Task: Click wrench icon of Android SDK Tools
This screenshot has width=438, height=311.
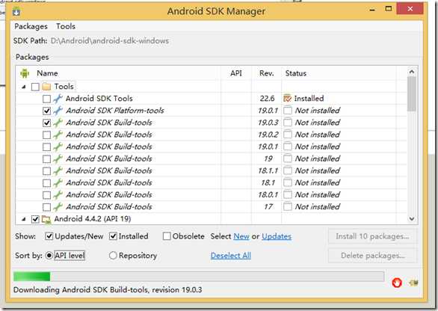Action: [x=58, y=99]
